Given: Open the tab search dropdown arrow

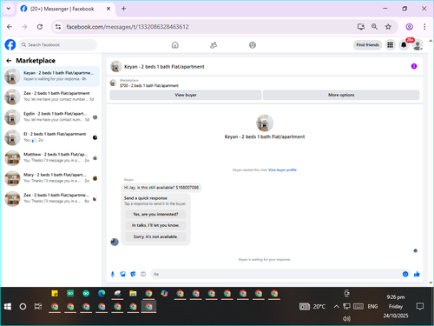Looking at the screenshot, I should 9,9.
